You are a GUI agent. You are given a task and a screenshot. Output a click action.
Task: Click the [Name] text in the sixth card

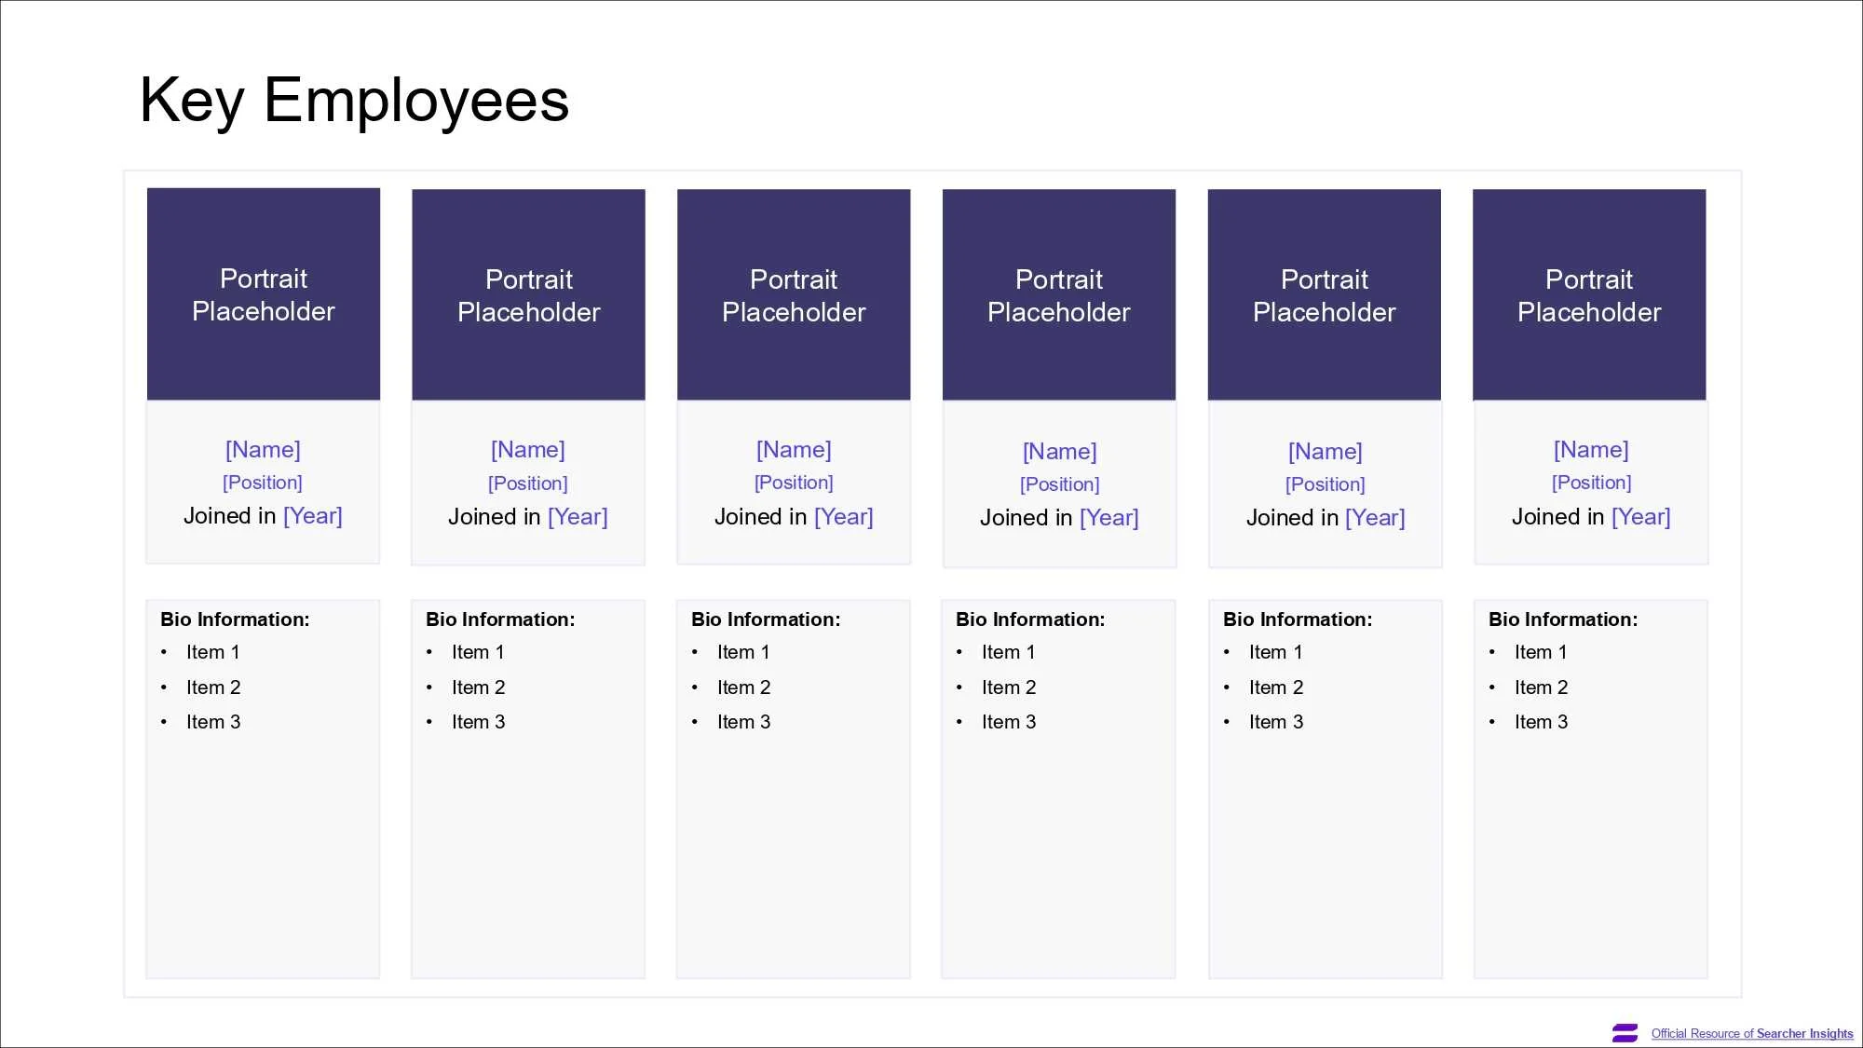[1591, 450]
